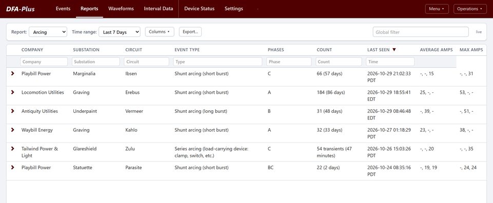Click the Export... button
493x203 pixels.
tap(190, 32)
